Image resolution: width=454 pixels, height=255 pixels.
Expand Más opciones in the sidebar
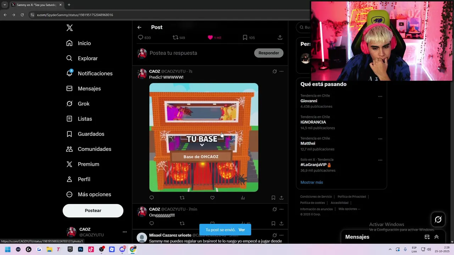[89, 194]
